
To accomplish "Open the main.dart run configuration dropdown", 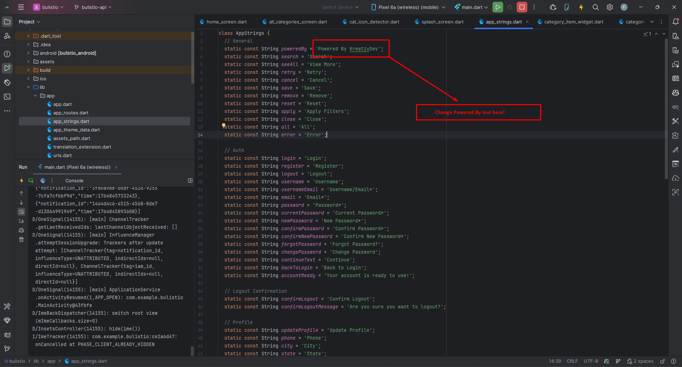I will pyautogui.click(x=471, y=7).
